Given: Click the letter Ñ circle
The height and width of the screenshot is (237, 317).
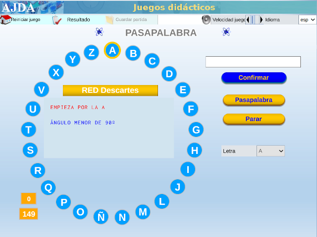Looking at the screenshot, I should (100, 216).
